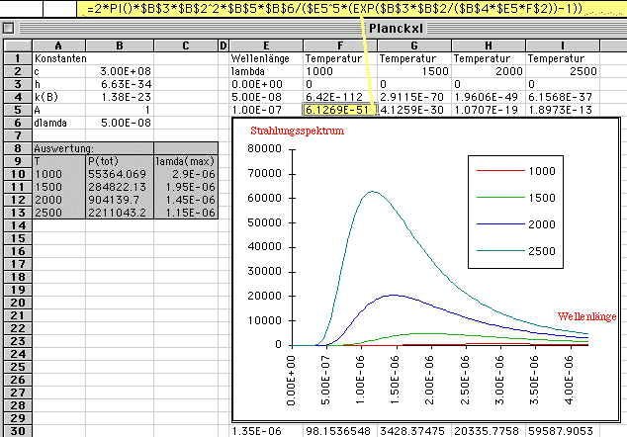Click selected cell 6.1269E-51
The height and width of the screenshot is (437, 627).
click(x=340, y=110)
